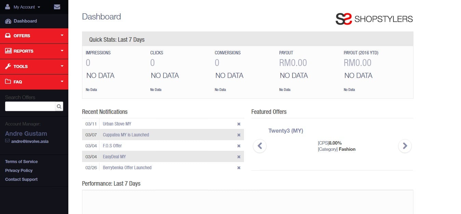Open Twenty3 (MY) featured offer
Screen dimensions: 461x214
point(286,131)
